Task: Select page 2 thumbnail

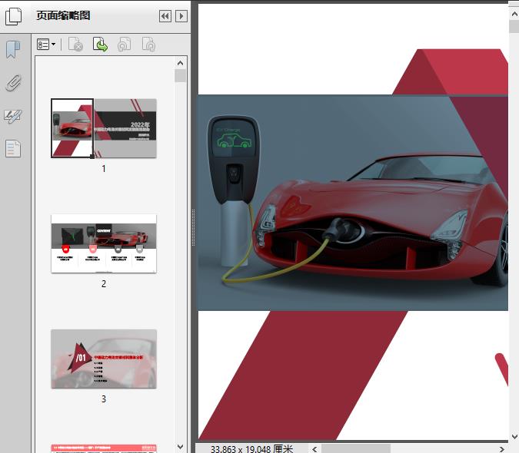Action: (x=104, y=243)
